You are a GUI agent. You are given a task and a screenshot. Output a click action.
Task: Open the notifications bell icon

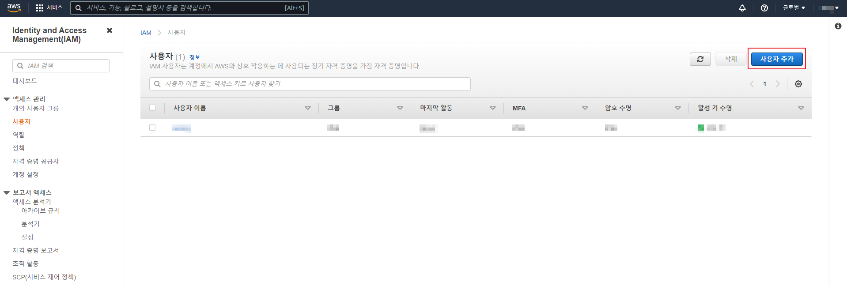[x=742, y=8]
